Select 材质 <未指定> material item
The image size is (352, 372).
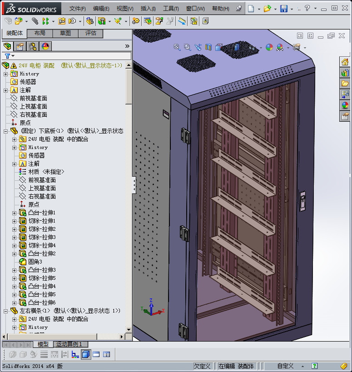click(46, 172)
